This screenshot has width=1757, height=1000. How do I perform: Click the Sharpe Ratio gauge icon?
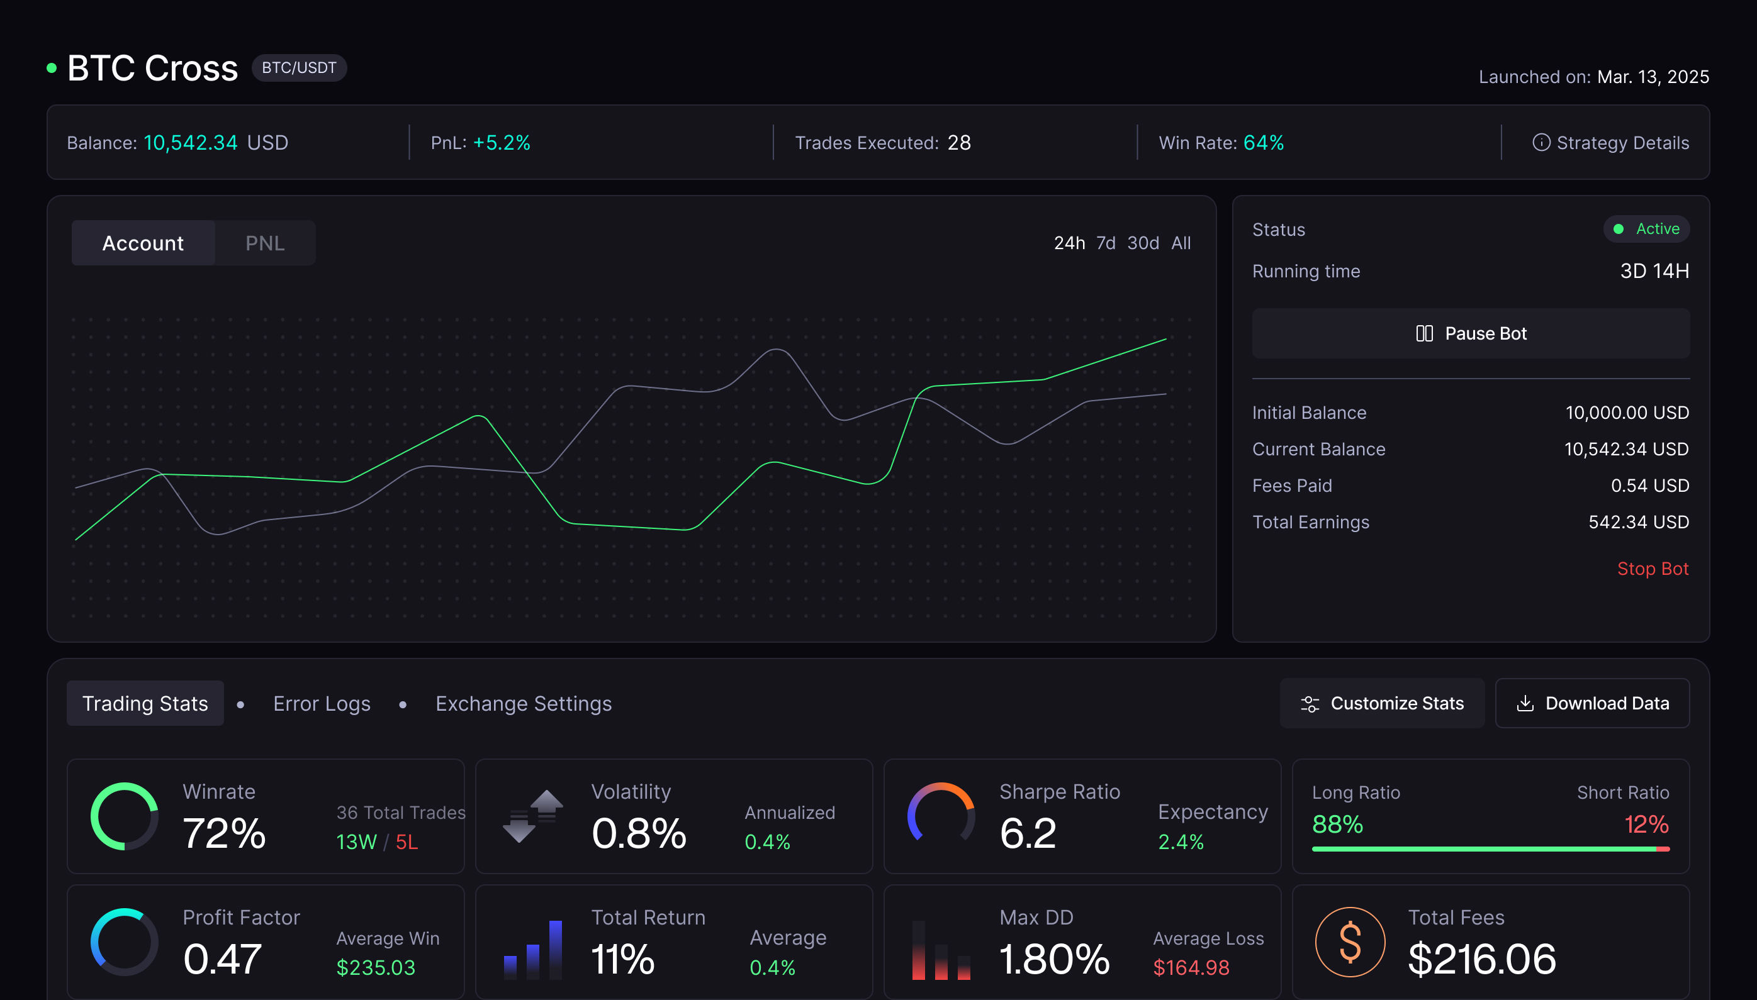click(x=941, y=815)
